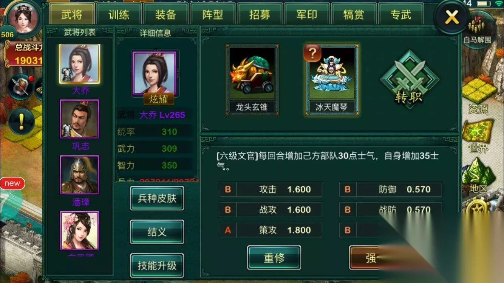The height and width of the screenshot is (283, 504).
Task: Tap the yellow exclamation alert icon
Action: (22, 122)
